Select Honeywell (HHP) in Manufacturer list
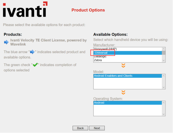This screenshot has width=173, height=133. 128,49
